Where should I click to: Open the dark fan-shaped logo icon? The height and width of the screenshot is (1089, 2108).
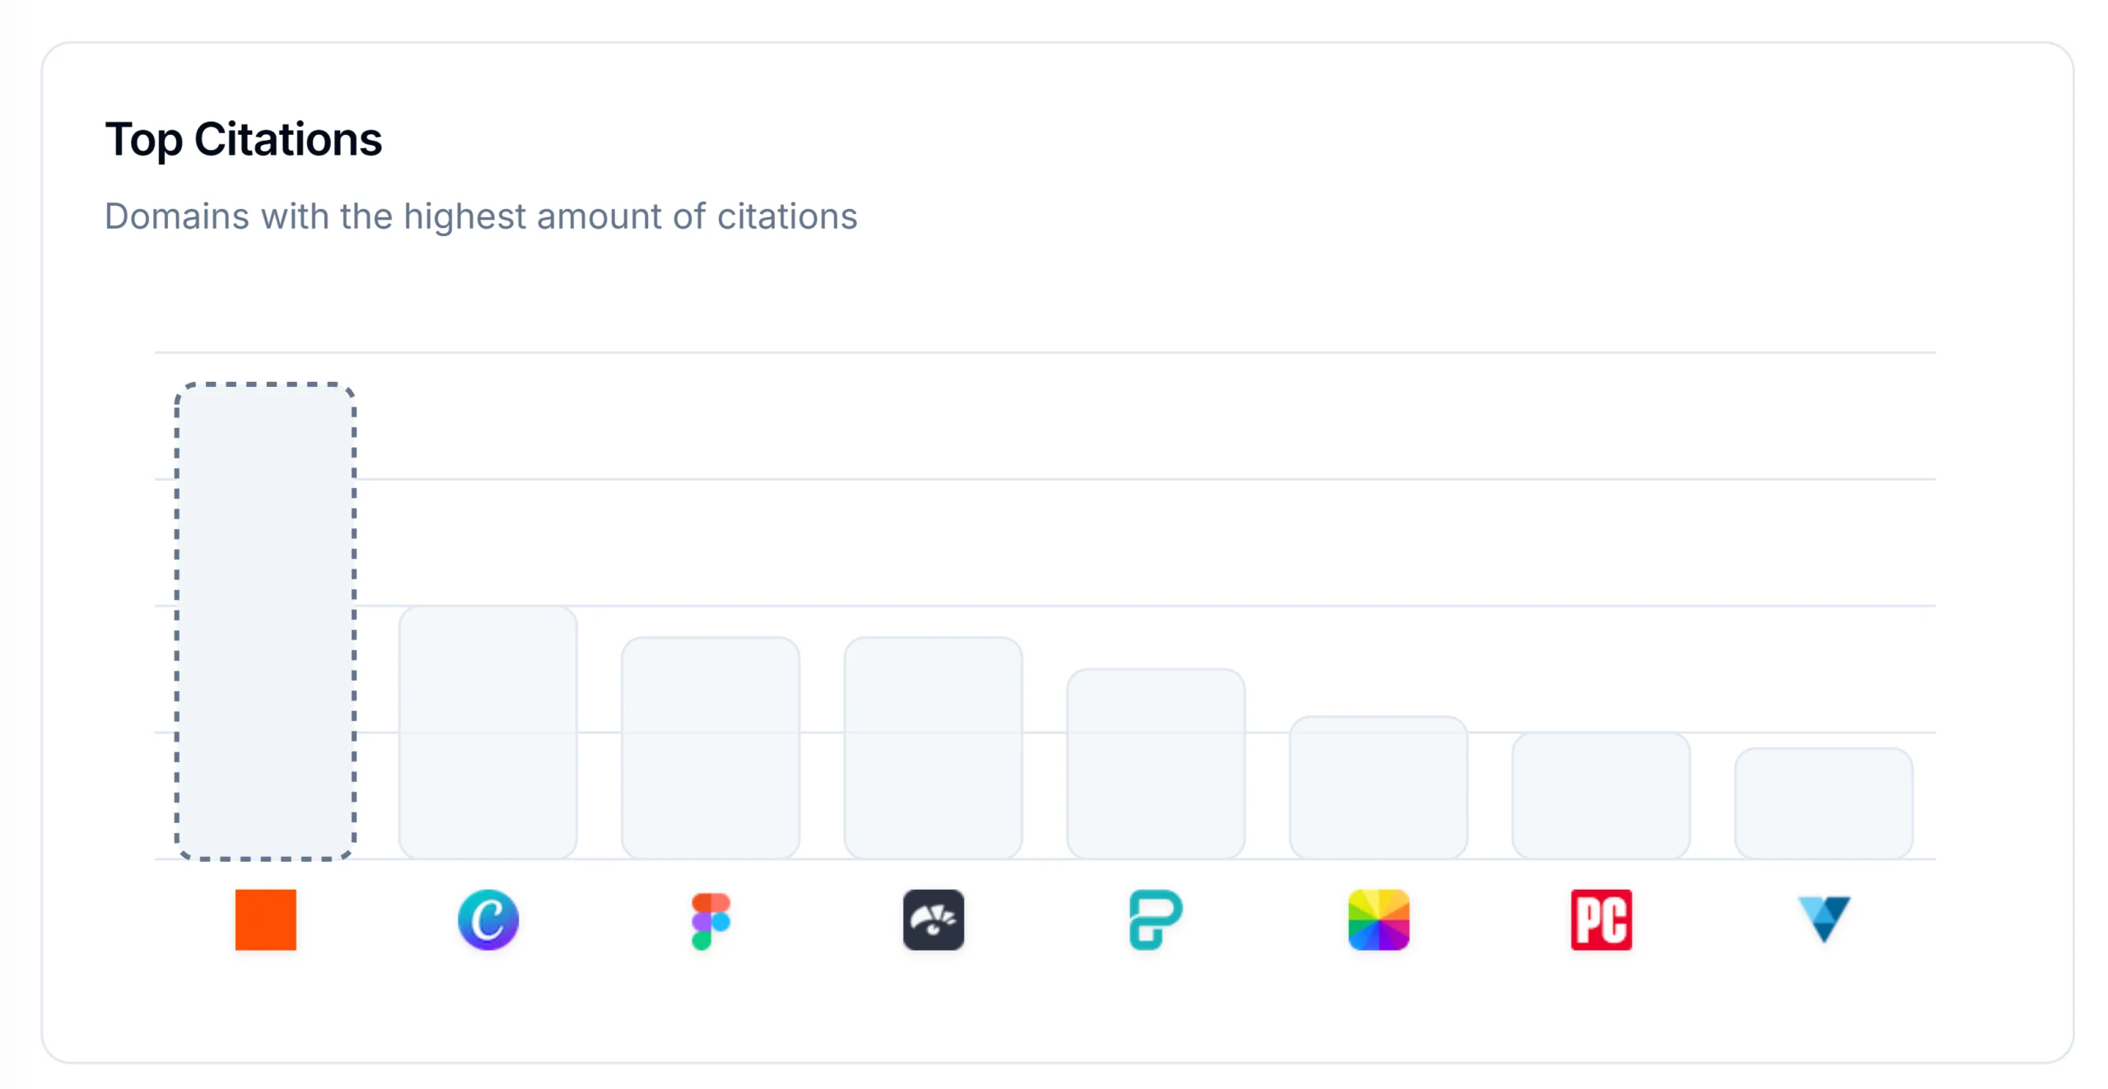tap(933, 919)
